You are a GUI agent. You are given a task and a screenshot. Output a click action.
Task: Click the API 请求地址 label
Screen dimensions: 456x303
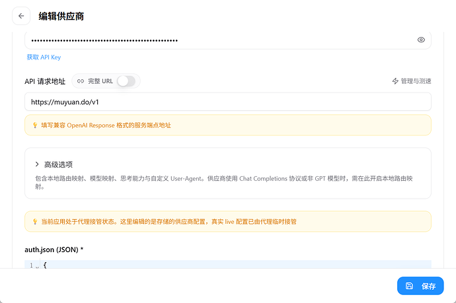pyautogui.click(x=45, y=81)
